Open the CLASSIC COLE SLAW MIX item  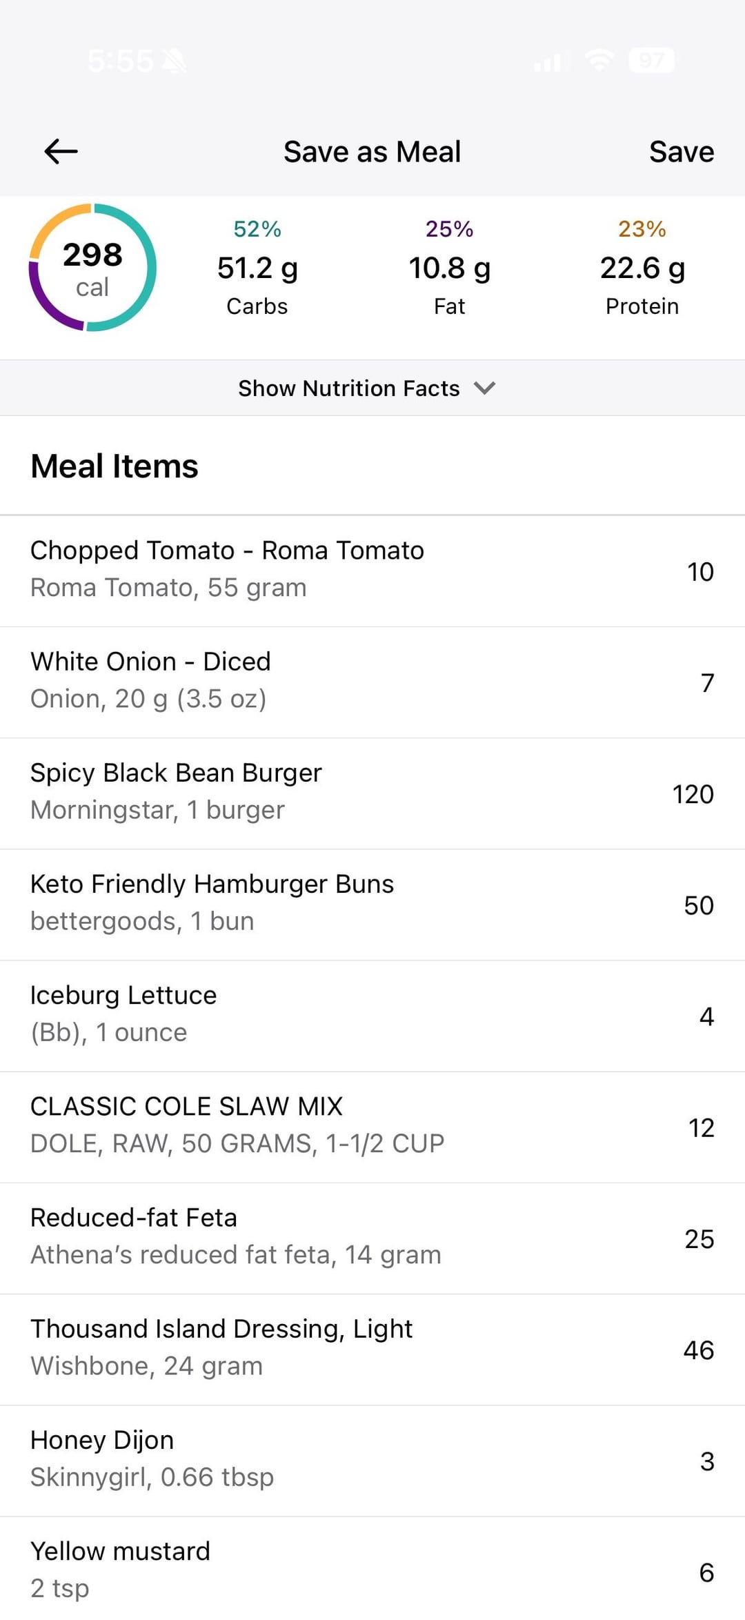[x=372, y=1126]
